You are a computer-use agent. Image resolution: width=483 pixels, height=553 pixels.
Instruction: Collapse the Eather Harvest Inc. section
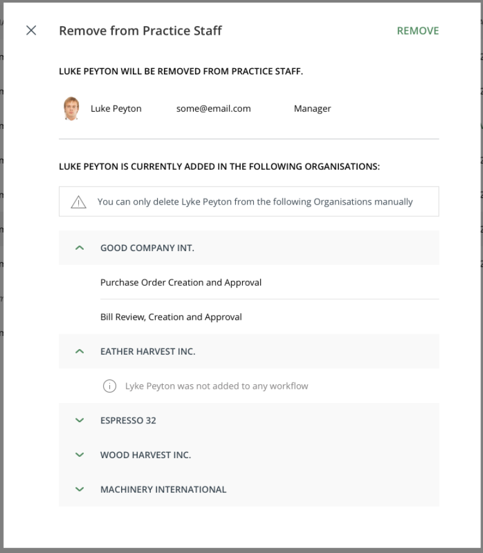coord(79,352)
